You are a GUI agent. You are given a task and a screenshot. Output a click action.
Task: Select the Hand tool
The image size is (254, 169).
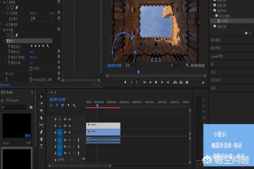point(41,139)
